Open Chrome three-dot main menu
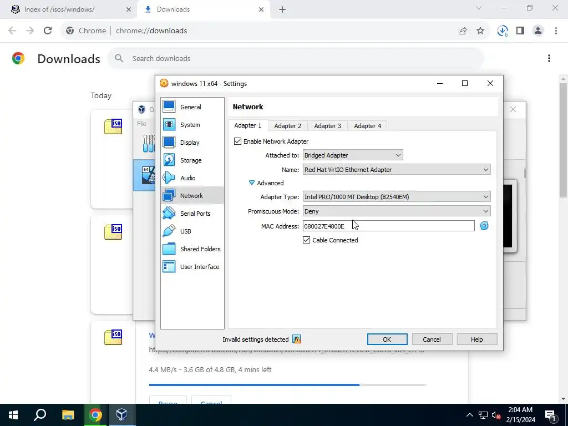This screenshot has height=426, width=568. pos(556,31)
